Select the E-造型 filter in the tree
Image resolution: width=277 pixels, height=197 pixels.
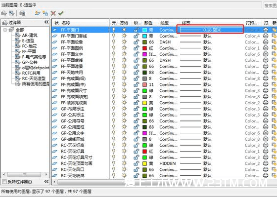click(28, 40)
